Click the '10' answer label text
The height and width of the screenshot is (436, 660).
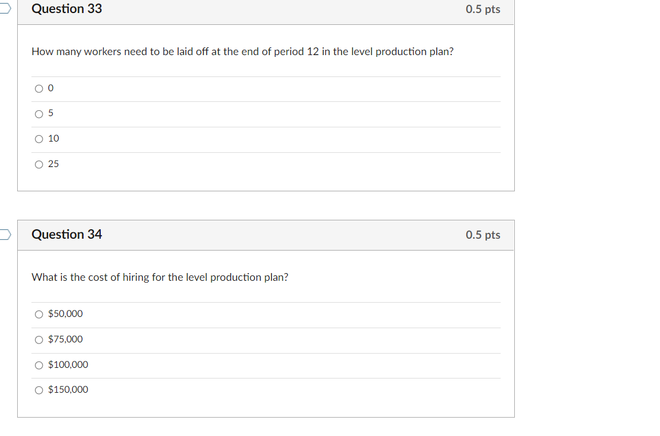pyautogui.click(x=53, y=139)
